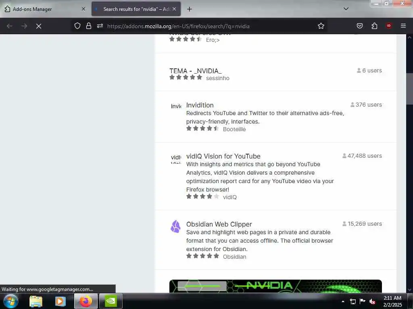Click the author name Obsidian under rating

[234, 257]
